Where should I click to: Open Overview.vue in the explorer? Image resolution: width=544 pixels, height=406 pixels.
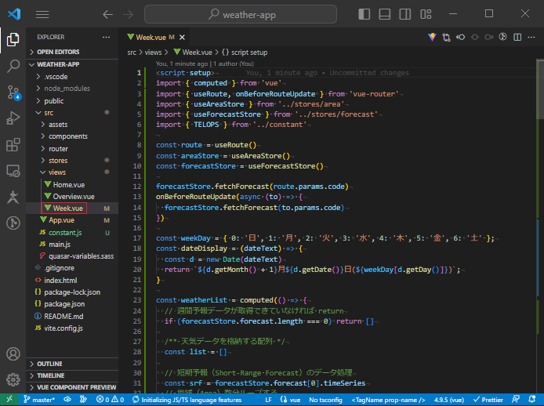(x=72, y=197)
